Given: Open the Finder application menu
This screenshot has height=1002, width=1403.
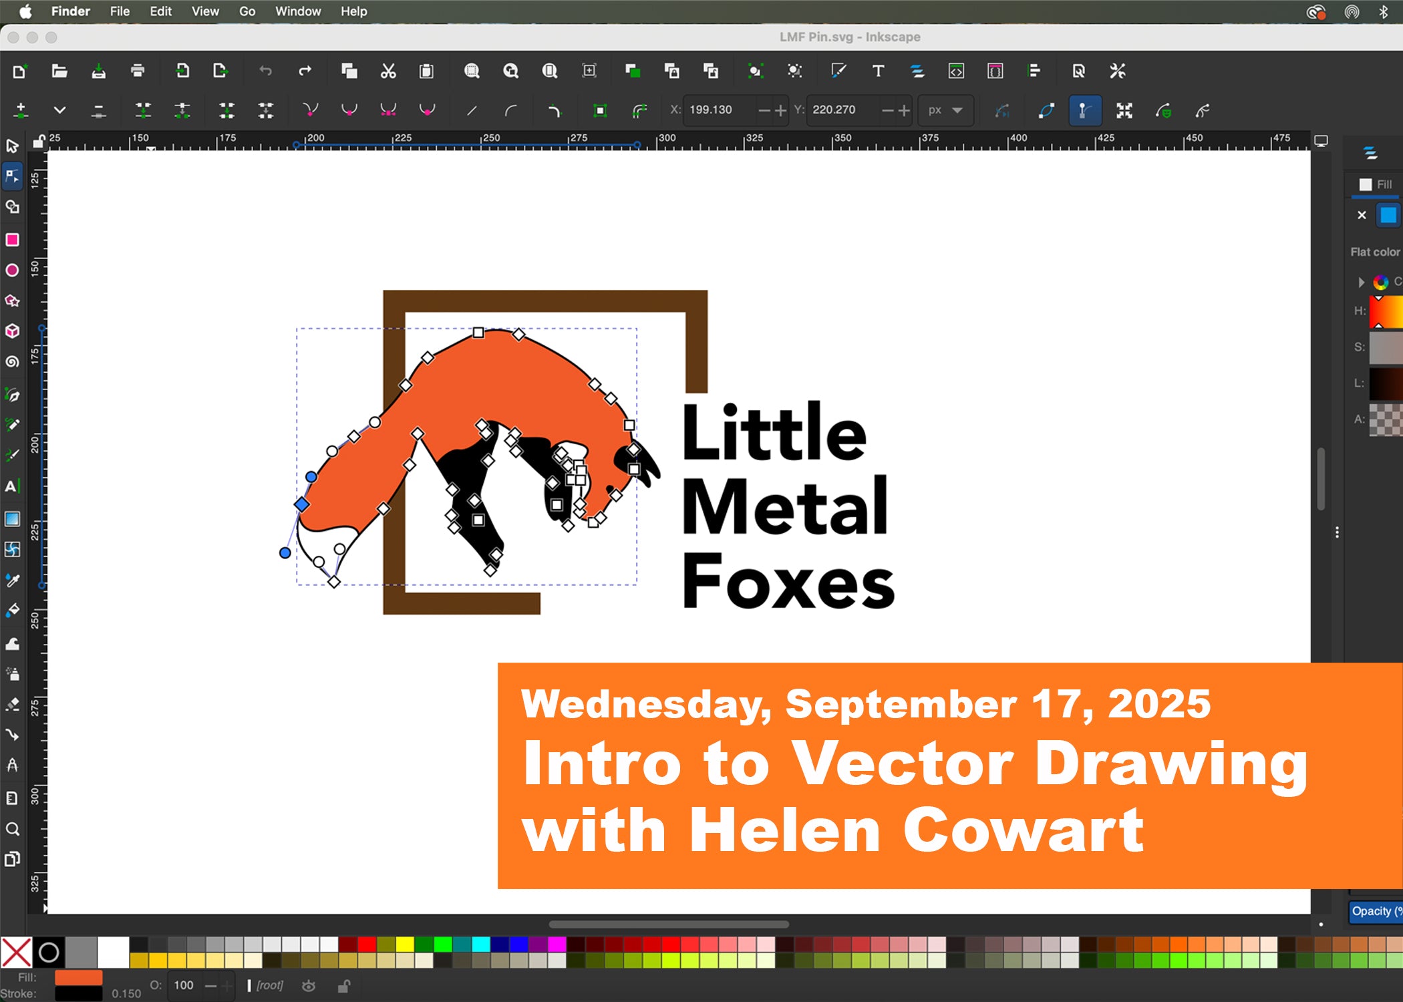Looking at the screenshot, I should point(70,11).
